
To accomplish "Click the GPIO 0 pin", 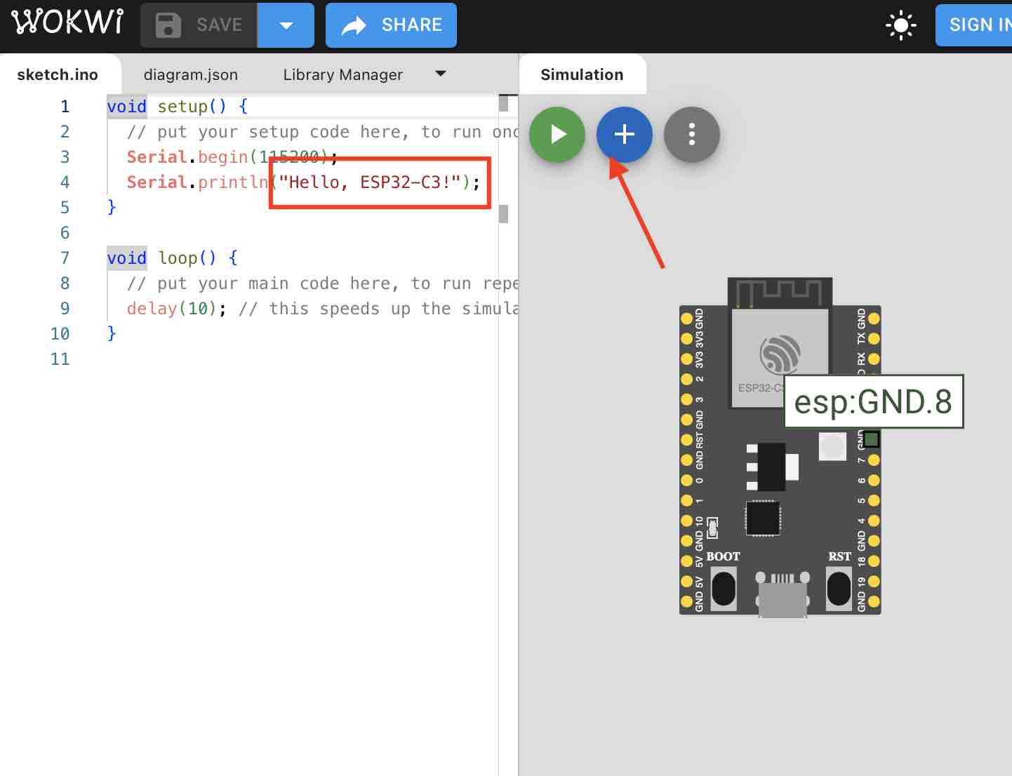I will coord(687,481).
